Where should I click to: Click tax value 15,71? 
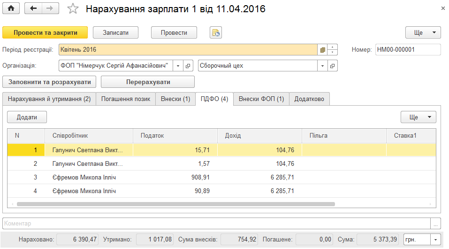pos(202,150)
